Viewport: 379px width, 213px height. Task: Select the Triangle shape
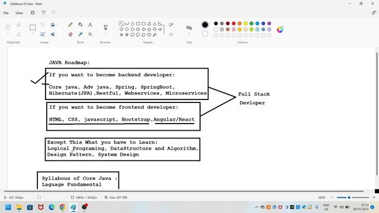[155, 24]
